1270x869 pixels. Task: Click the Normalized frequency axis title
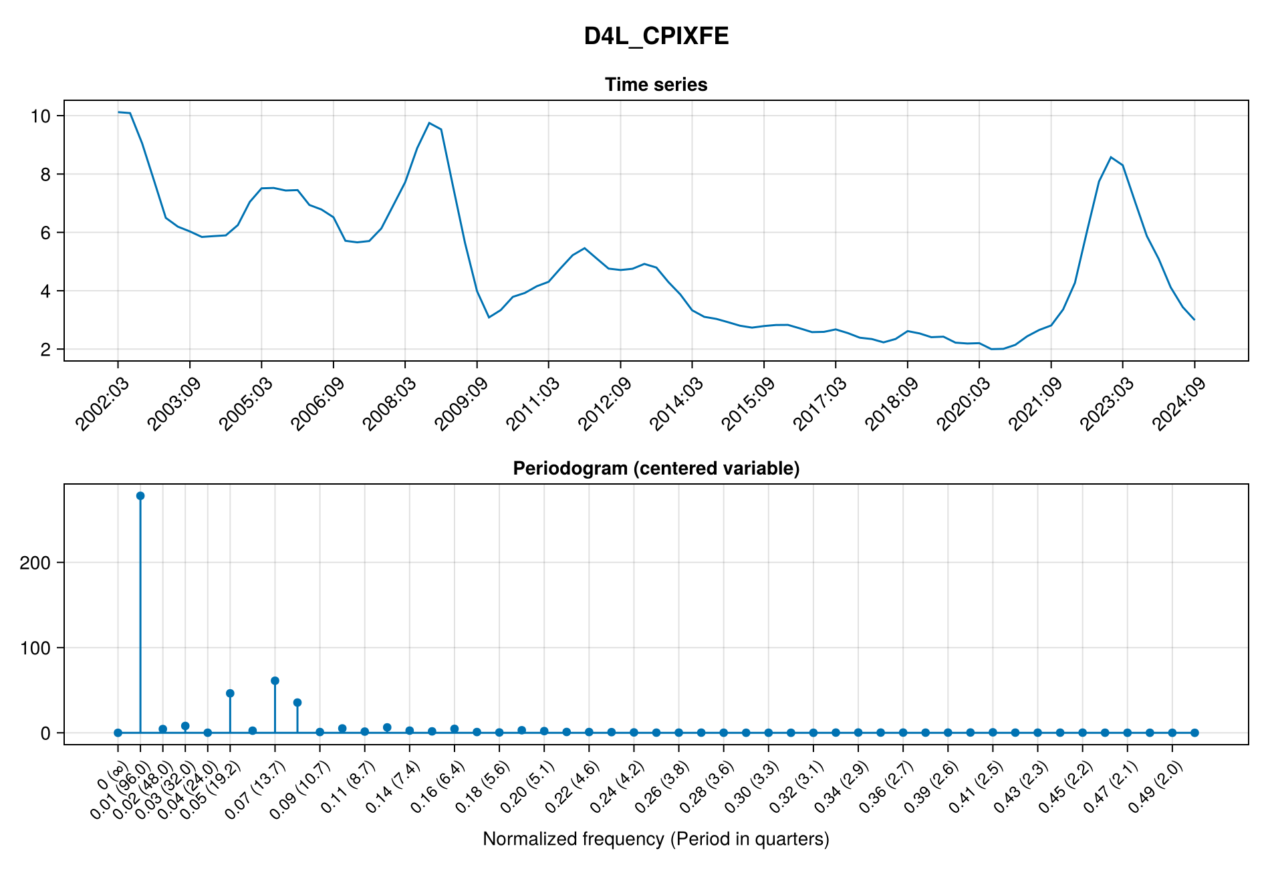point(656,839)
